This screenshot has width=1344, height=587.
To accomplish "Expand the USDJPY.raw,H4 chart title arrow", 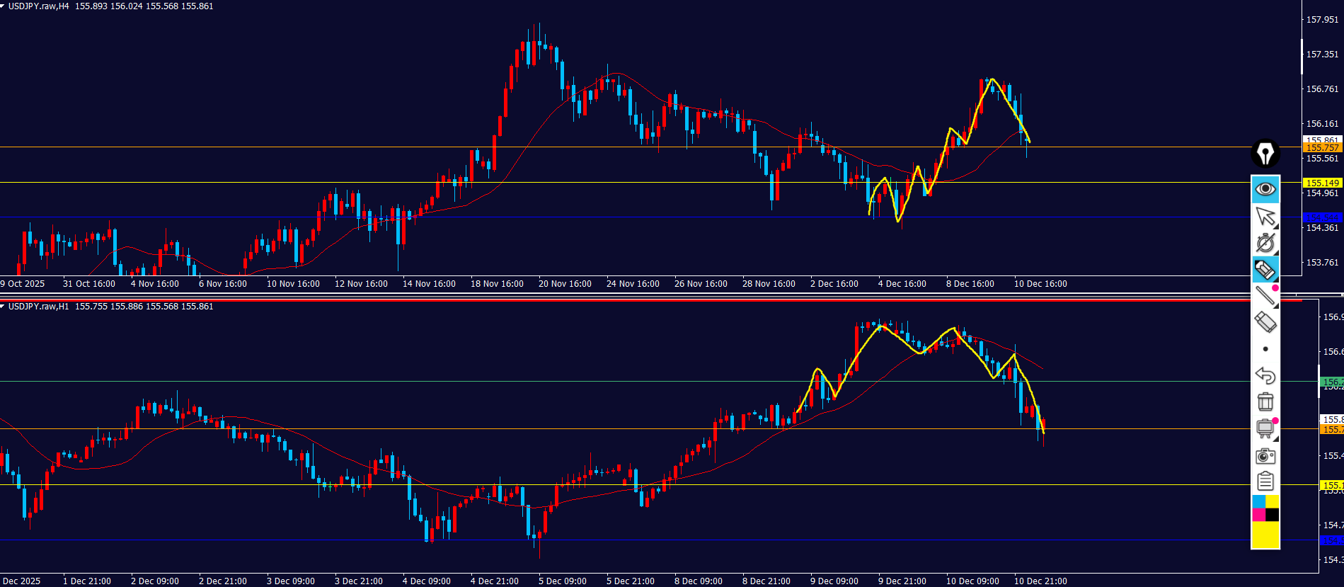I will coord(4,6).
